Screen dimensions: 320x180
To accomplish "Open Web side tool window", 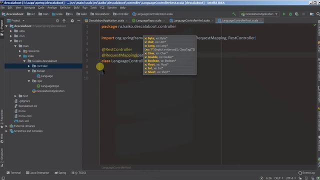I will click(x=2, y=138).
